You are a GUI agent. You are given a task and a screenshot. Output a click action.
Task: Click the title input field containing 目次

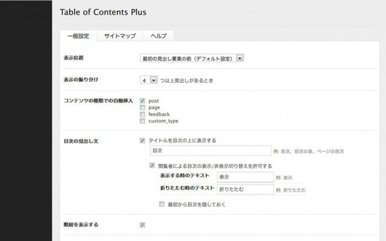coord(210,151)
